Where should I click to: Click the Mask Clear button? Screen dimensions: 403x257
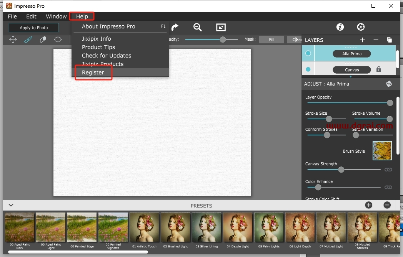coord(294,40)
